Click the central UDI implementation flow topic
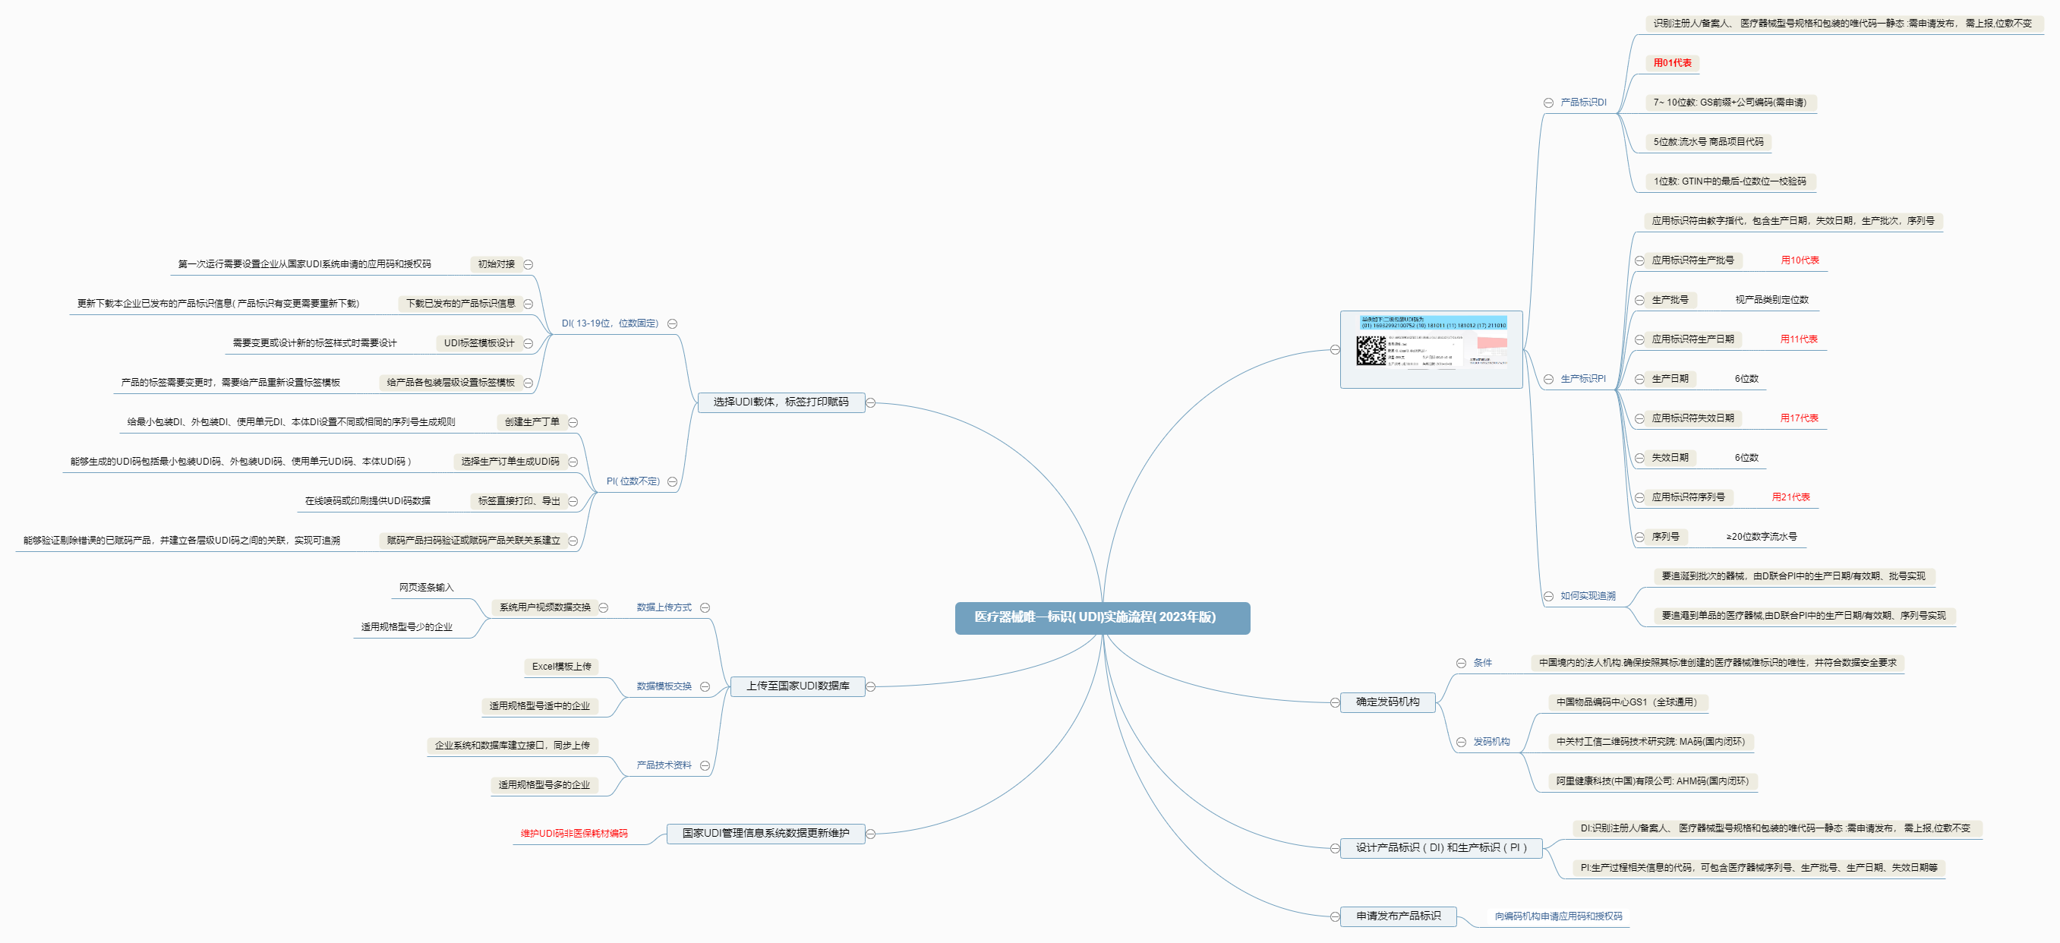This screenshot has width=2060, height=943. pyautogui.click(x=1101, y=617)
